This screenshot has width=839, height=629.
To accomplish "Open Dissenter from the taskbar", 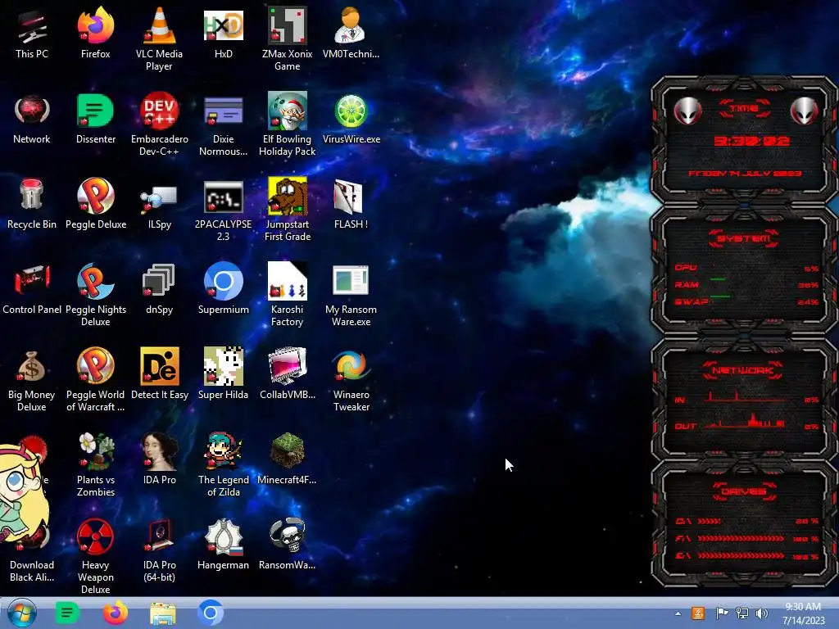I will [67, 613].
